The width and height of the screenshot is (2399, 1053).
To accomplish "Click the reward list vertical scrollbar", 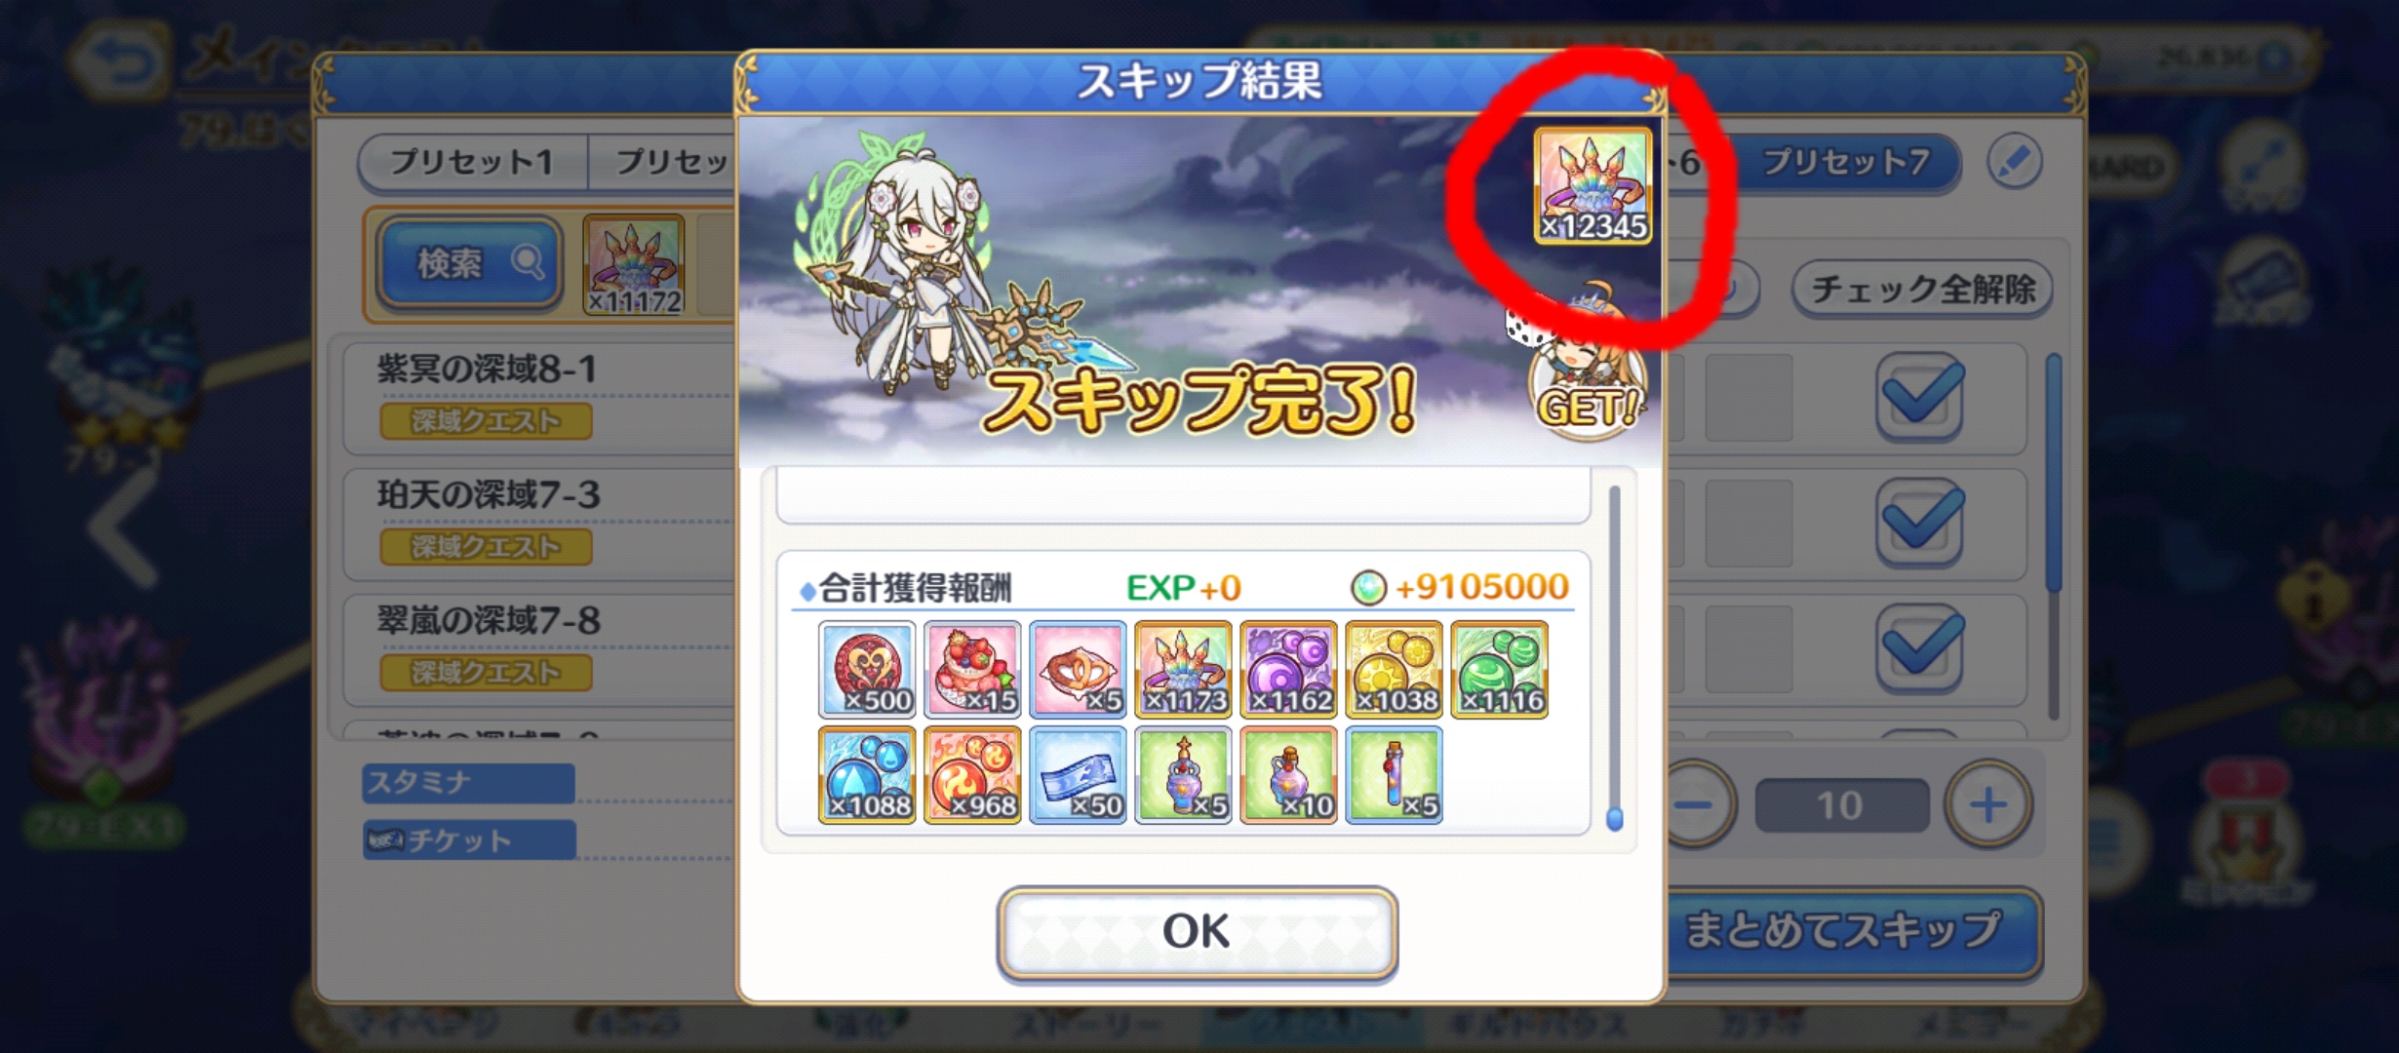I will pyautogui.click(x=1614, y=658).
